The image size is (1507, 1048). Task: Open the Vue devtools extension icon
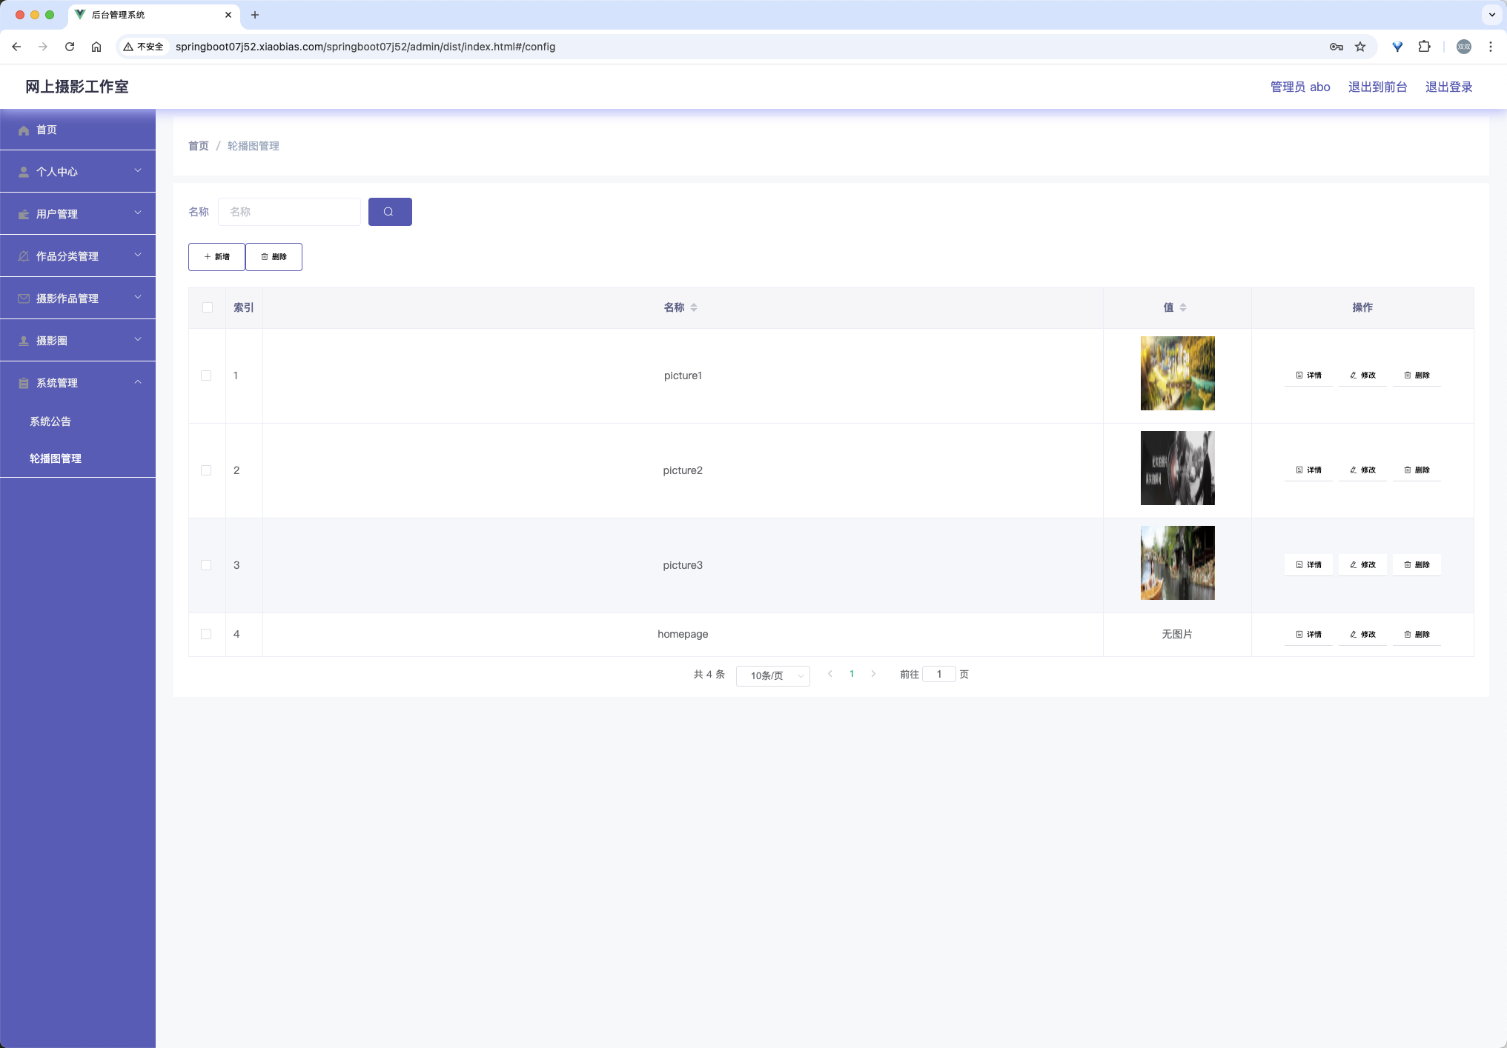pos(1397,47)
